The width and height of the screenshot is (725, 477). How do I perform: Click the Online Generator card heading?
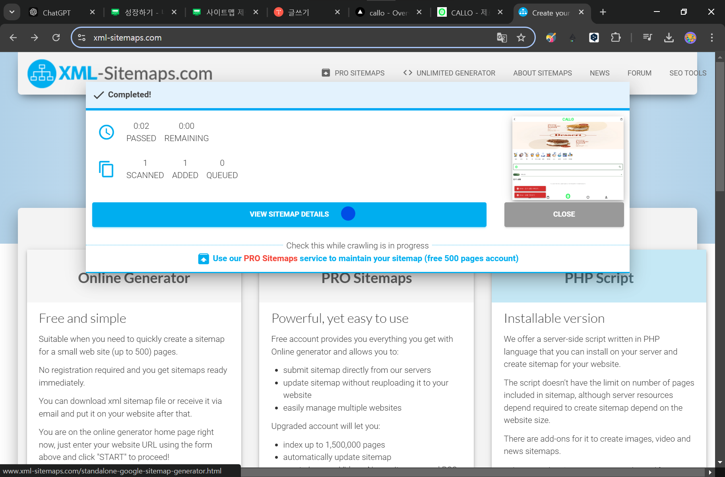134,278
